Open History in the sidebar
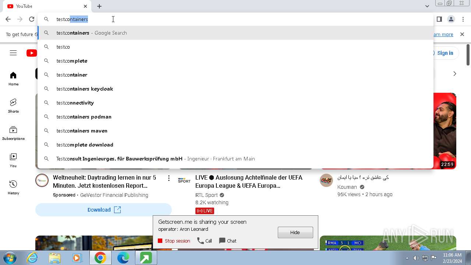Image resolution: width=471 pixels, height=265 pixels. pyautogui.click(x=13, y=188)
